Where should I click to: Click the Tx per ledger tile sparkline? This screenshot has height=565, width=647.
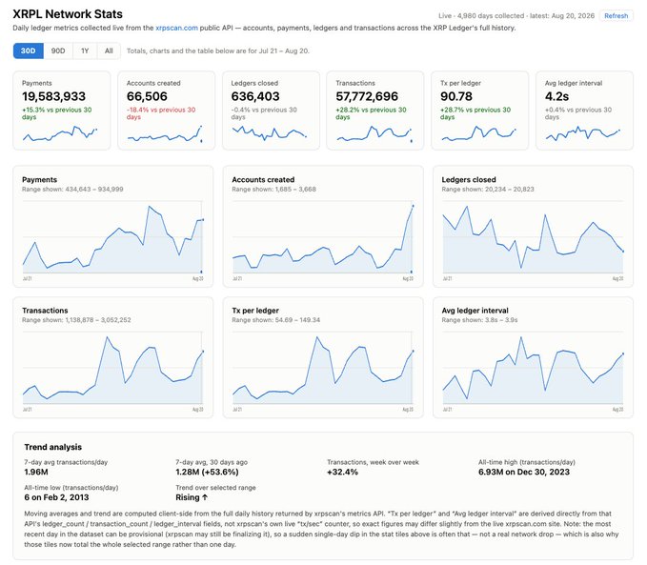[478, 133]
